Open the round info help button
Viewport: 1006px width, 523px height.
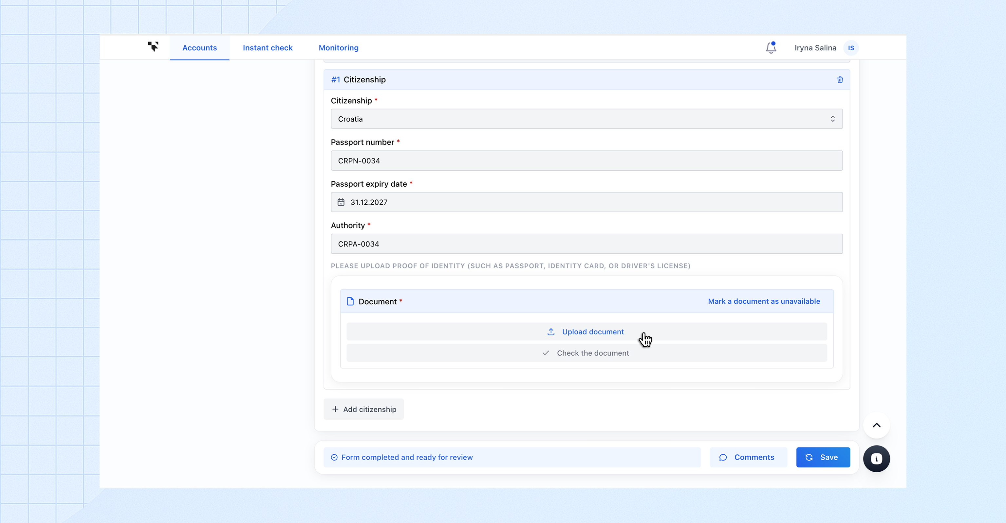click(876, 459)
